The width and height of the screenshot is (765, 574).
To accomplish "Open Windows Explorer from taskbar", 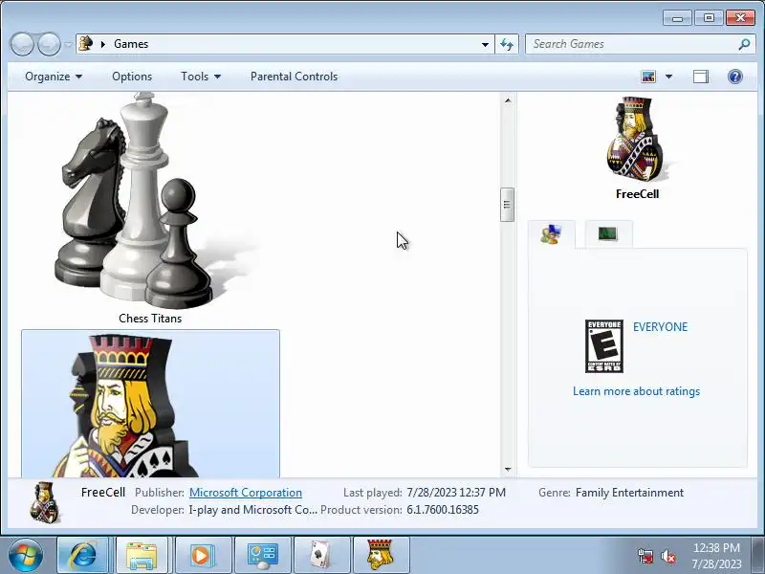I will pyautogui.click(x=142, y=555).
